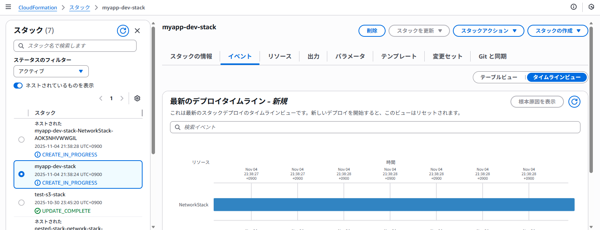The height and width of the screenshot is (230, 600).
Task: Focus the stack name search field
Action: point(75,46)
